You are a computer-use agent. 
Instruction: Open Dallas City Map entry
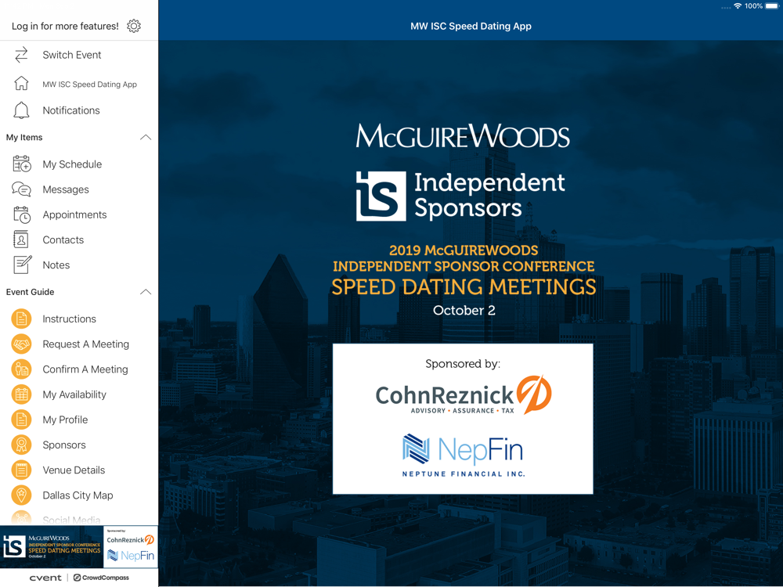[79, 495]
